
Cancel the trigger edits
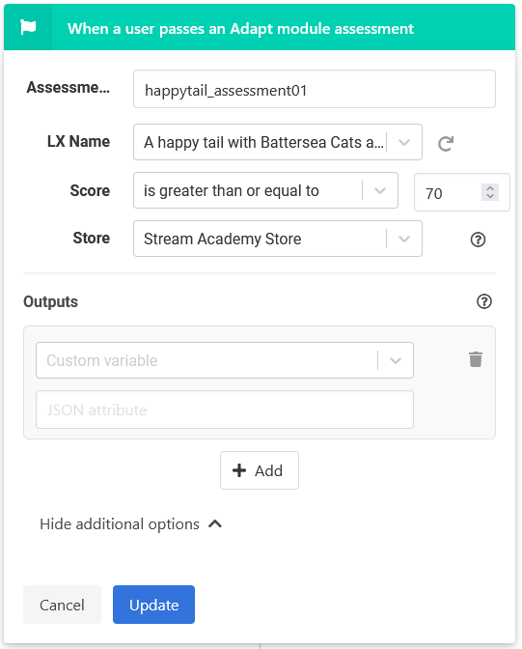click(62, 605)
